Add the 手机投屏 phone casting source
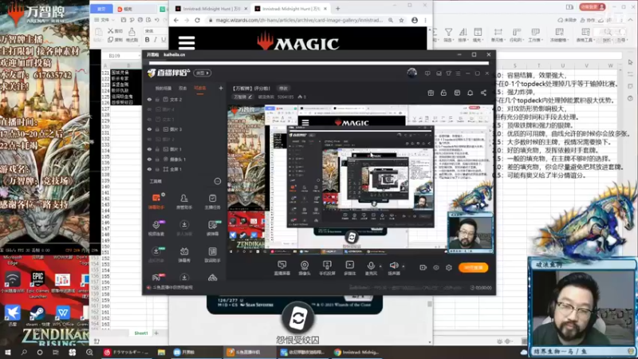This screenshot has height=359, width=638. coord(327,268)
